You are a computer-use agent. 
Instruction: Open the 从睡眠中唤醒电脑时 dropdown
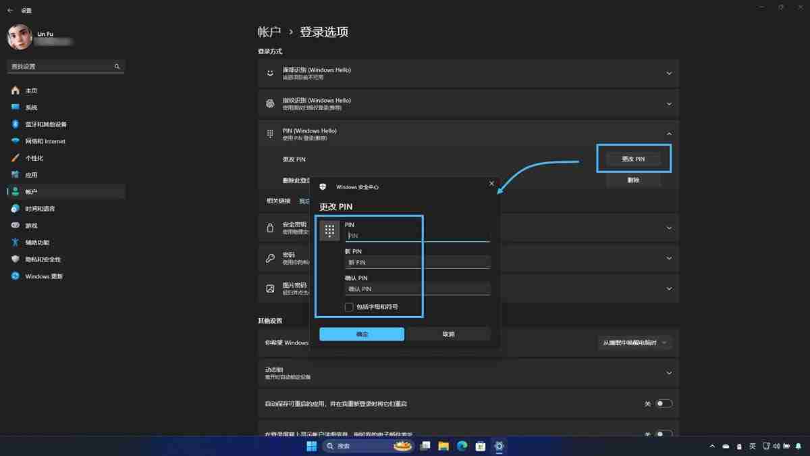pos(634,343)
